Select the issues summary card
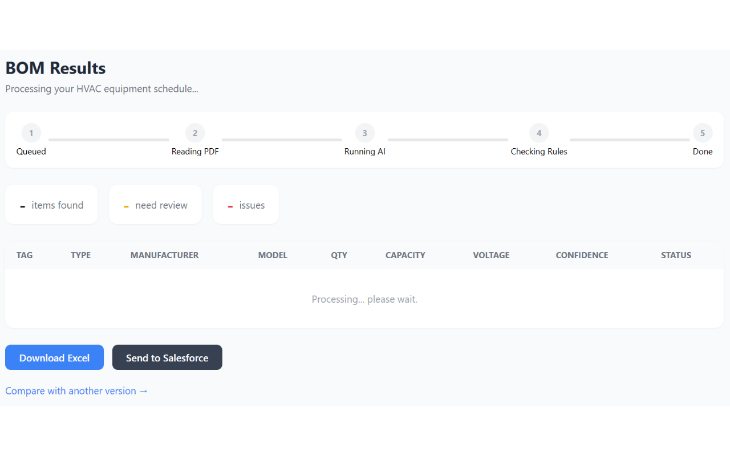The height and width of the screenshot is (456, 730). point(246,205)
